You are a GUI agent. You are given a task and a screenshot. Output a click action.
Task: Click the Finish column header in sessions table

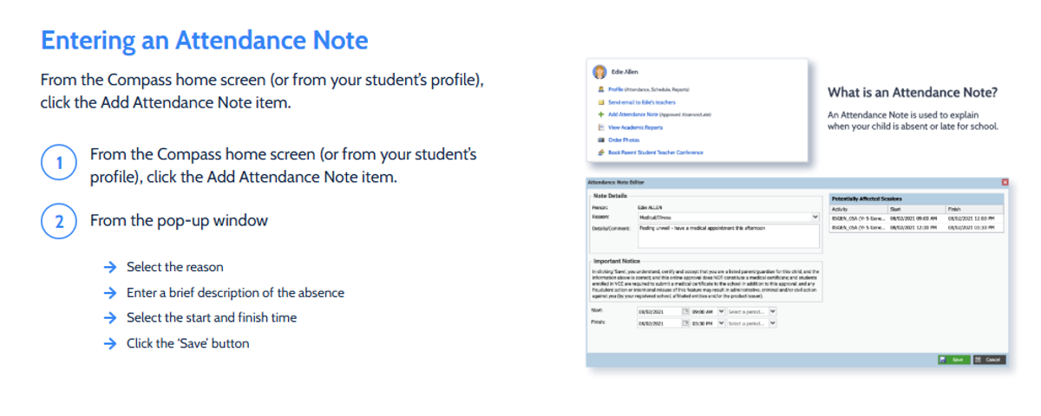click(974, 209)
